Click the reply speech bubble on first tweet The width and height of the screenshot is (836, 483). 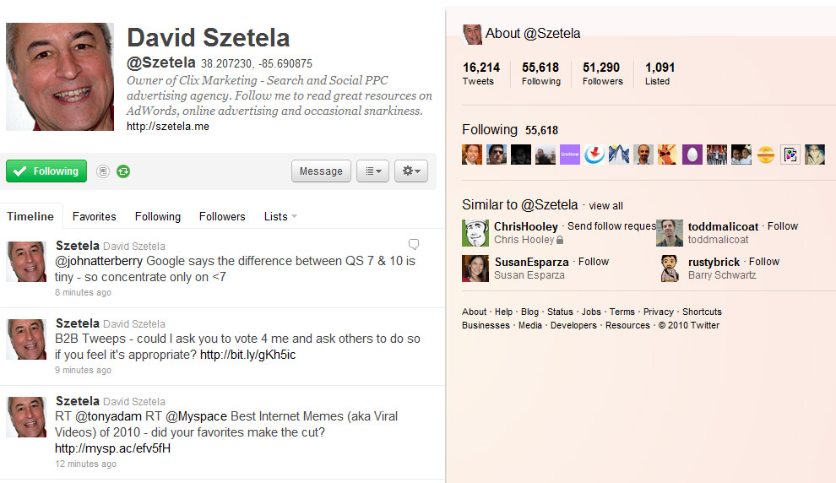(414, 245)
